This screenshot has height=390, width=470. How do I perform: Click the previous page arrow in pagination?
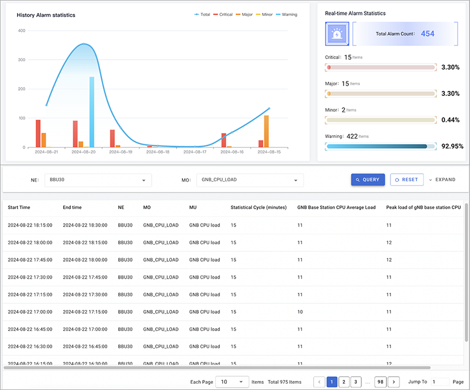(319, 382)
